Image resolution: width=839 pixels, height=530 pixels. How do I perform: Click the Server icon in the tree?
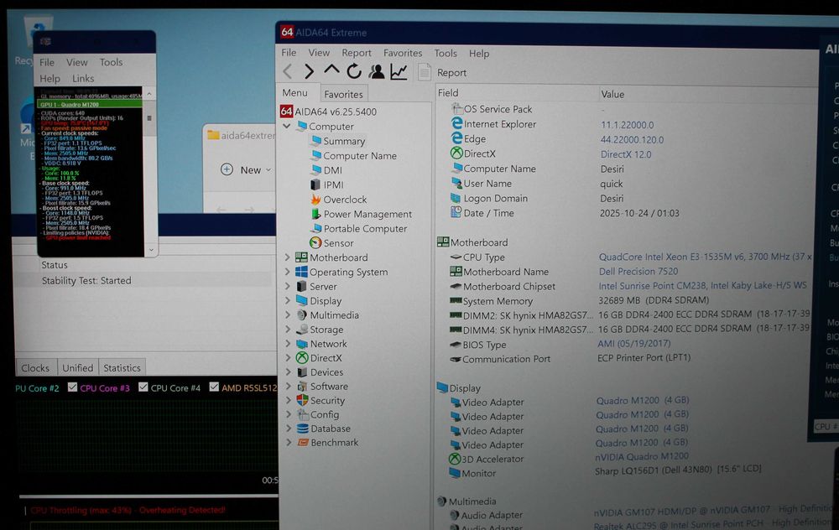[302, 286]
